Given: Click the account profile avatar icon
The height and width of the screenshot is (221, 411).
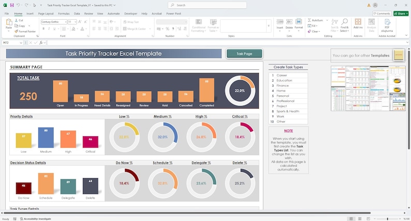Looking at the screenshot, I should 375,5.
